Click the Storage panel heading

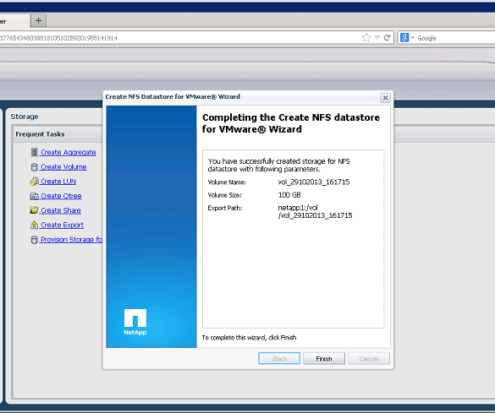(25, 117)
